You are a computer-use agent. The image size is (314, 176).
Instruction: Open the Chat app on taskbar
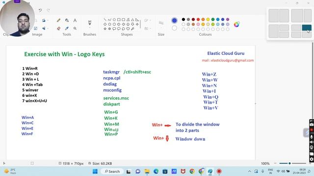coord(138,172)
